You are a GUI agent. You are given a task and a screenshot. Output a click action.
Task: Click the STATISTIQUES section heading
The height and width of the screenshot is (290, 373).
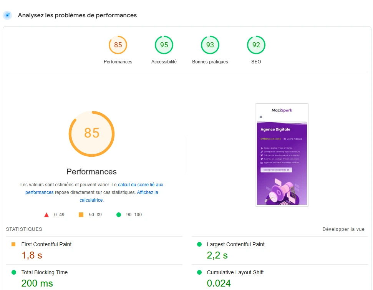click(x=24, y=229)
